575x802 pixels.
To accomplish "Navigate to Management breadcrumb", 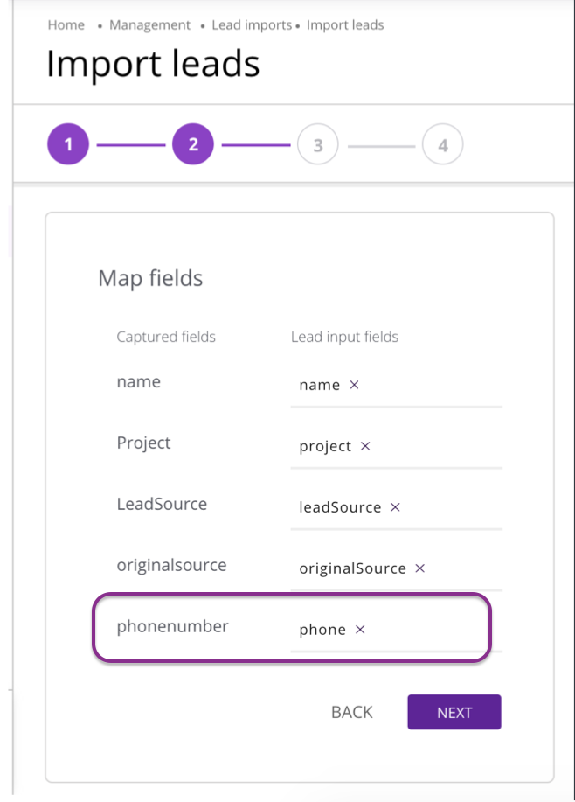I will point(149,24).
